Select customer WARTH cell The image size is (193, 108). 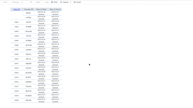tap(29, 96)
